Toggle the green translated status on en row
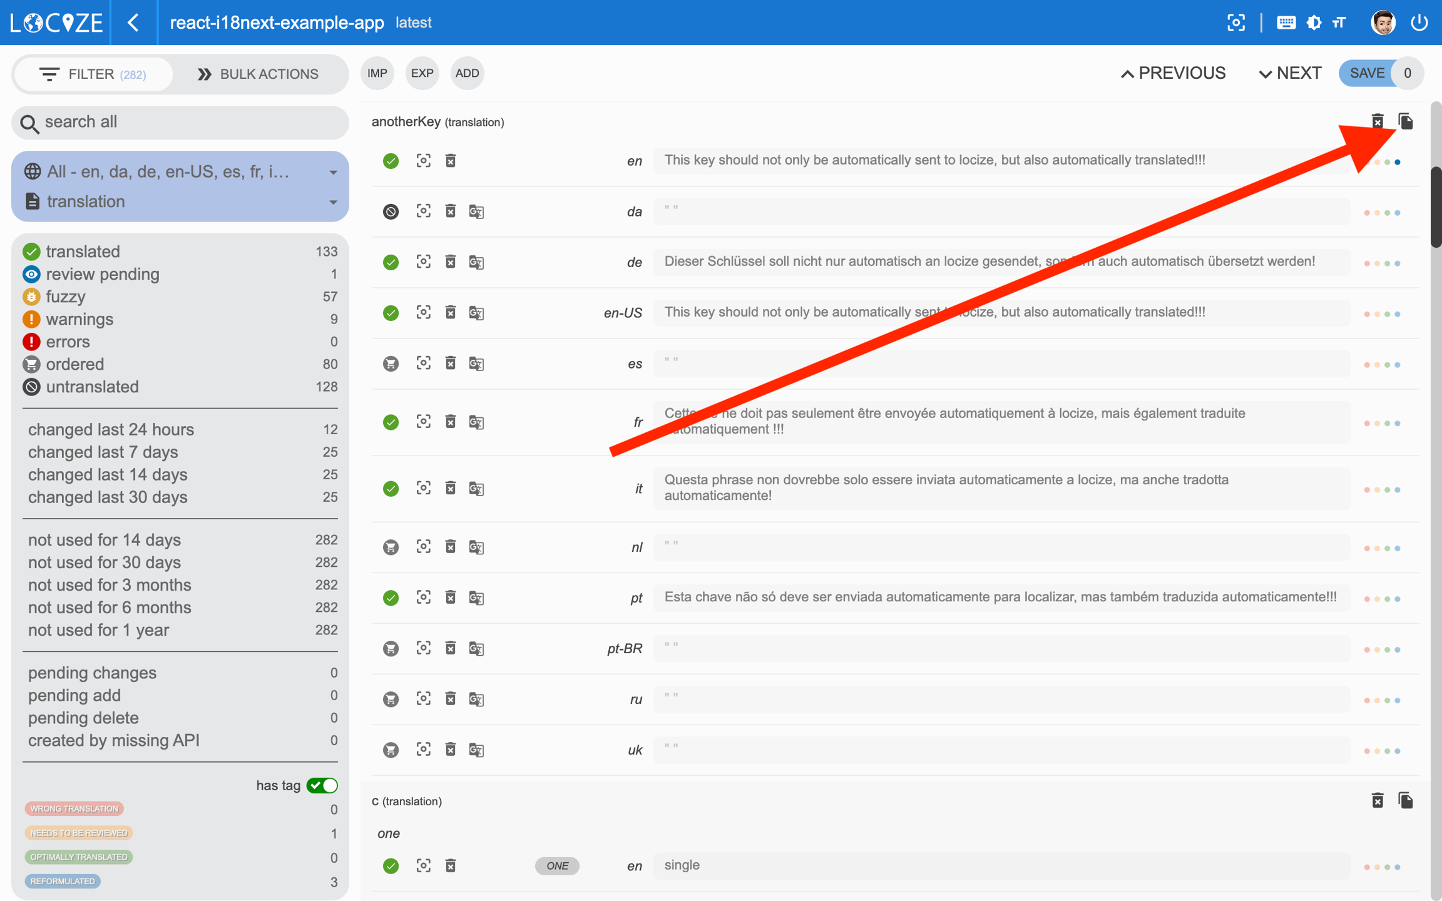Image resolution: width=1442 pixels, height=901 pixels. point(391,161)
